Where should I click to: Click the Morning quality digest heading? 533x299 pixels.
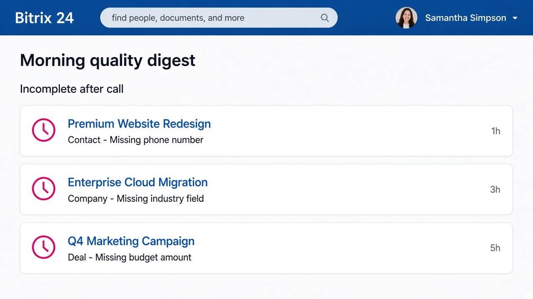tap(107, 61)
